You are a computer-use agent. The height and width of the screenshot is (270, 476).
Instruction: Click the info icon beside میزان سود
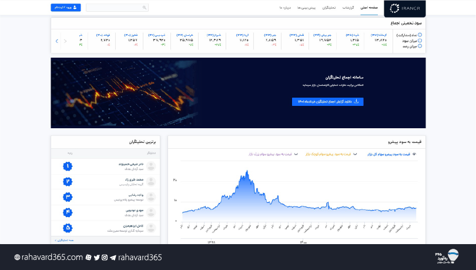coord(420,41)
